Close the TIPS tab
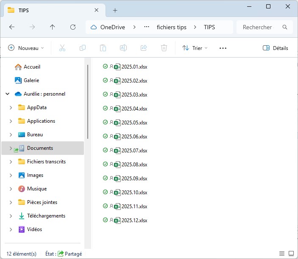Viewport: 298px width, 259px height. click(97, 10)
